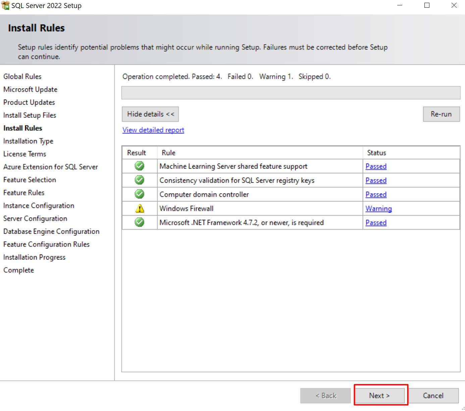This screenshot has height=411, width=465.
Task: Cancel the SQL Server setup
Action: [433, 396]
